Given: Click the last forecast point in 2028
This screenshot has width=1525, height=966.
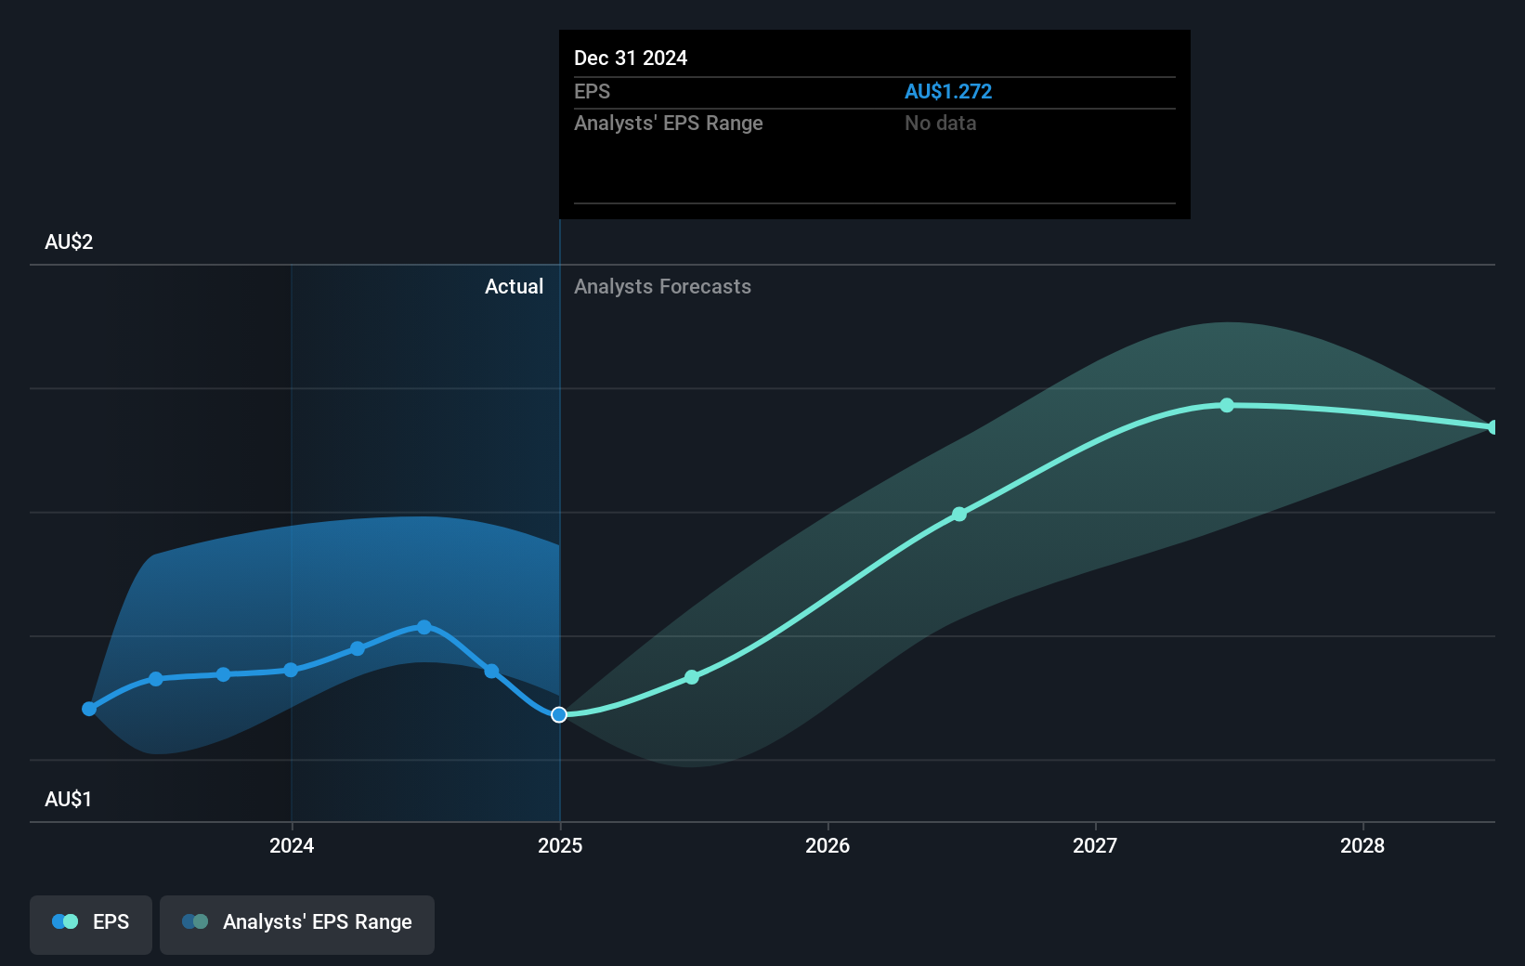Looking at the screenshot, I should pos(1492,427).
